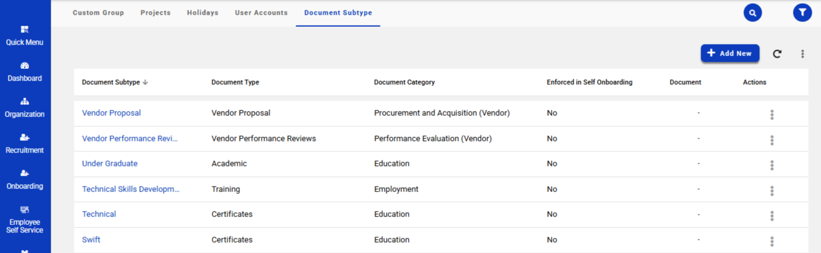Viewport: 821px width, 253px height.
Task: Switch to the Holidays tab
Action: click(203, 13)
